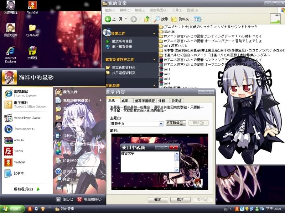This screenshot has width=285, height=213.
Task: Open the 我的最愛(A) menu
Action: pos(159,10)
